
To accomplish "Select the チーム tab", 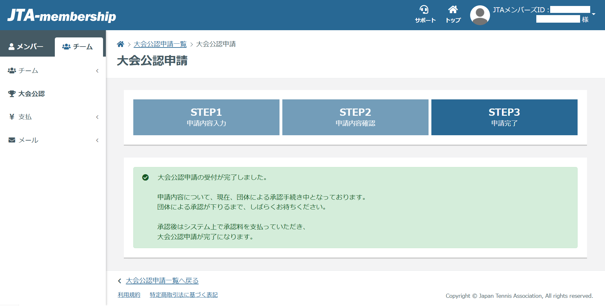I will point(78,47).
